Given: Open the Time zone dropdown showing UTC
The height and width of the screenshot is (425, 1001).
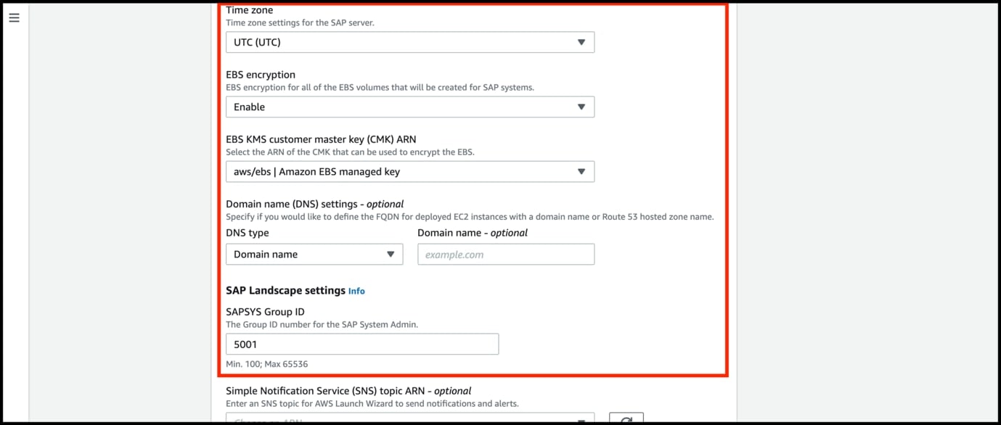Looking at the screenshot, I should pyautogui.click(x=410, y=42).
